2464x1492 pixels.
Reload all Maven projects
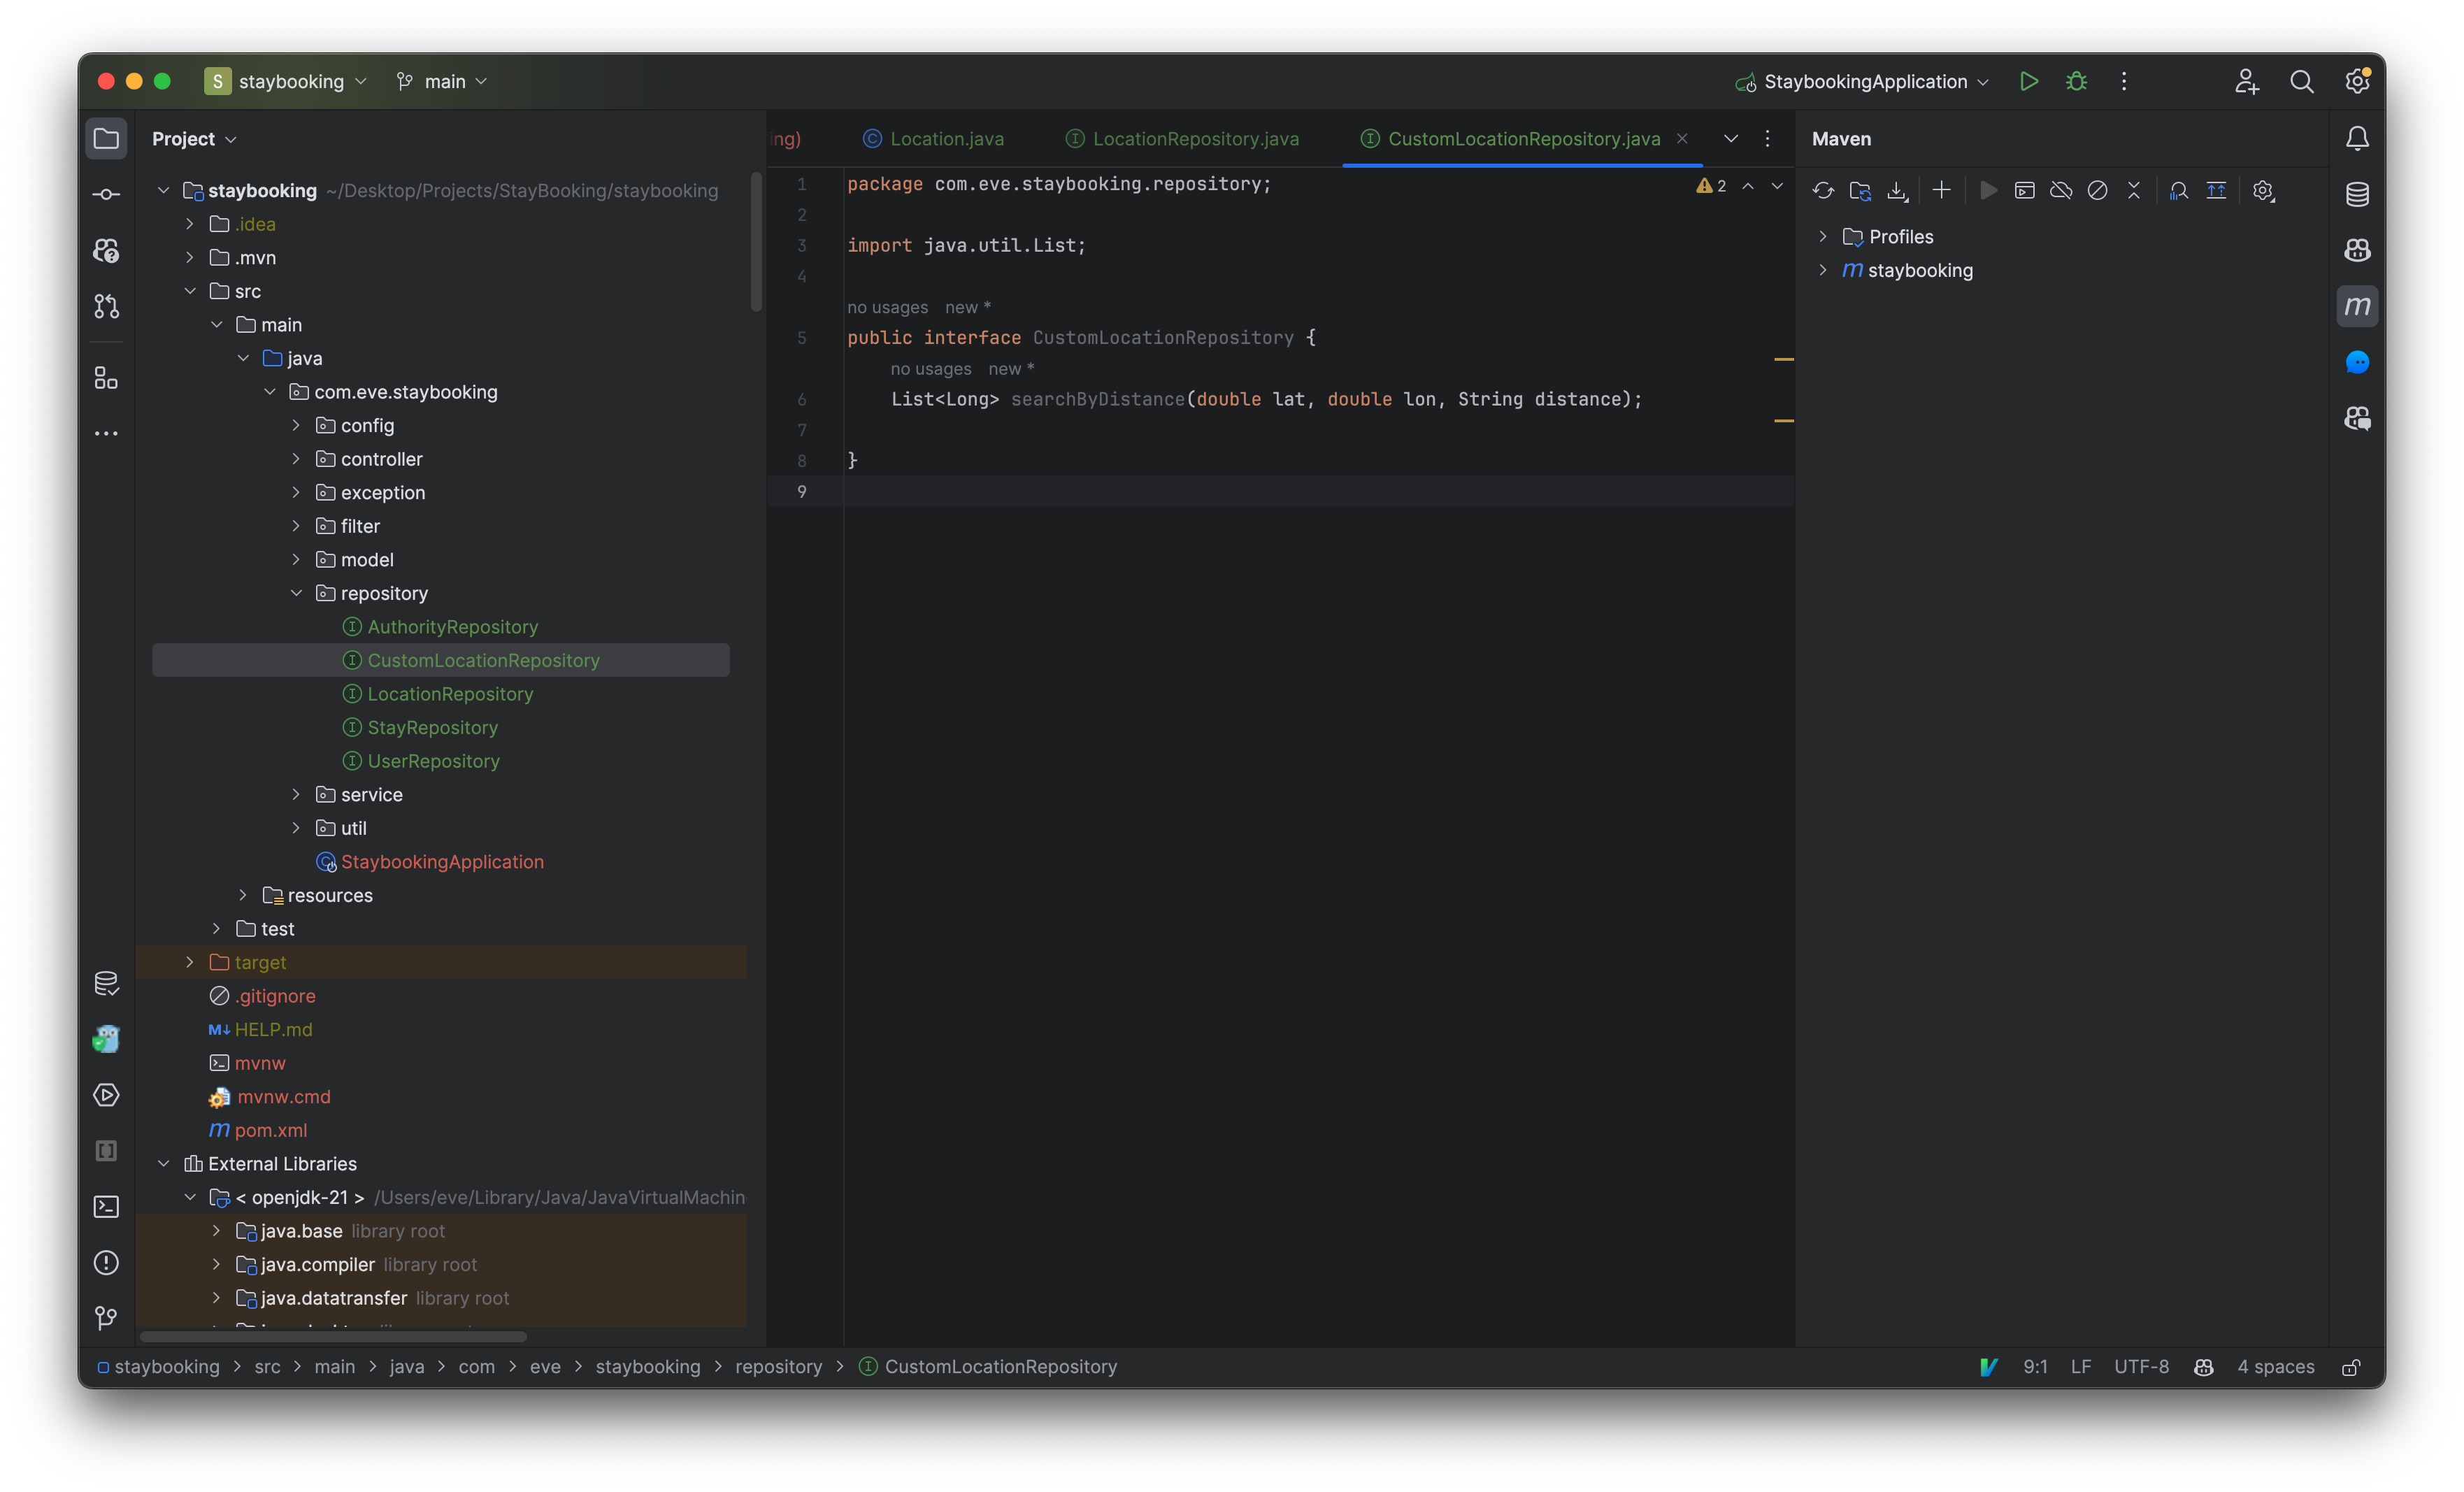[x=1822, y=190]
